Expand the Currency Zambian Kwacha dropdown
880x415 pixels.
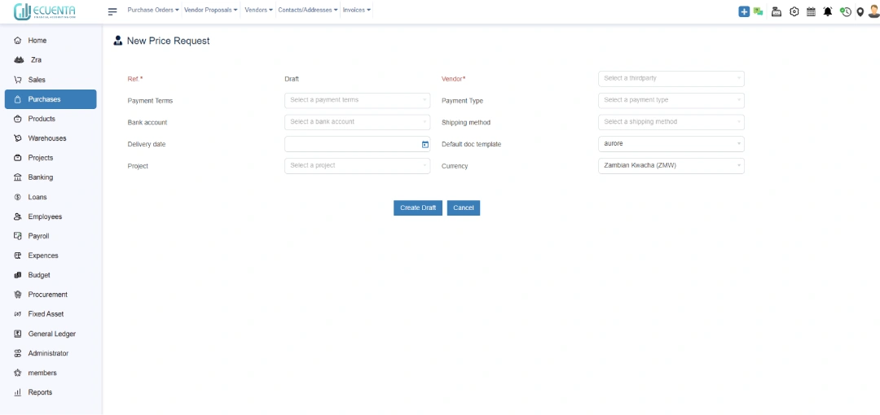pos(671,166)
